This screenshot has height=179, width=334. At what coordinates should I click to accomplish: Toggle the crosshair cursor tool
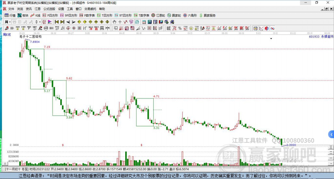pyautogui.click(x=120, y=22)
